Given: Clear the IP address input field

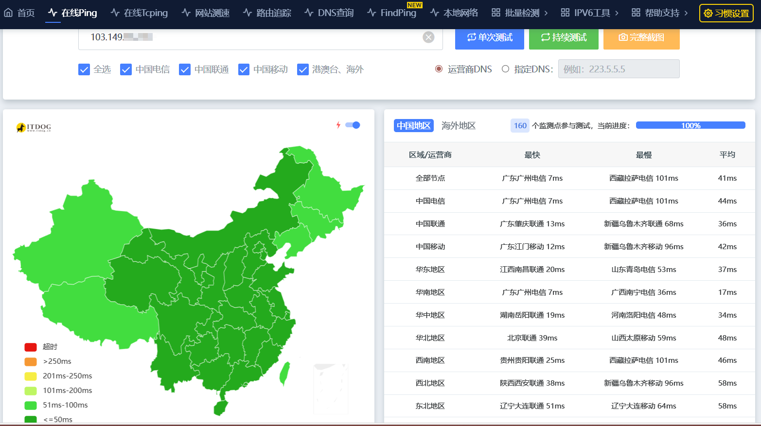Looking at the screenshot, I should (x=428, y=37).
